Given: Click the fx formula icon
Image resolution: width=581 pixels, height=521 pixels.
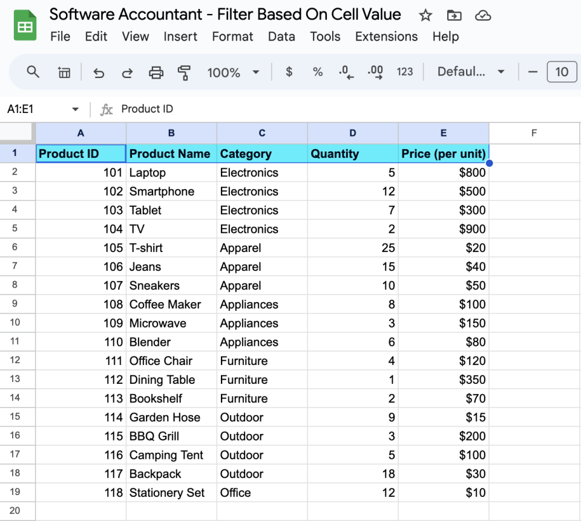Looking at the screenshot, I should pyautogui.click(x=107, y=109).
